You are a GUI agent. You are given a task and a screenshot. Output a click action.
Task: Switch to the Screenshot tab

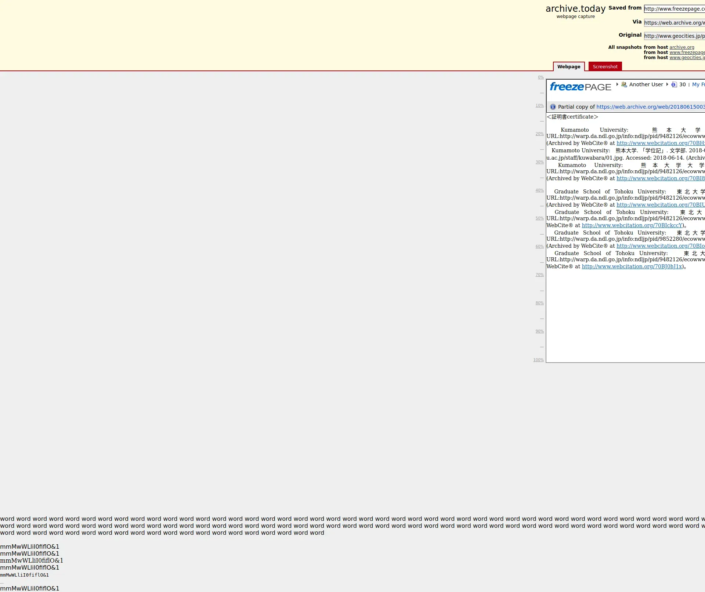pos(605,66)
